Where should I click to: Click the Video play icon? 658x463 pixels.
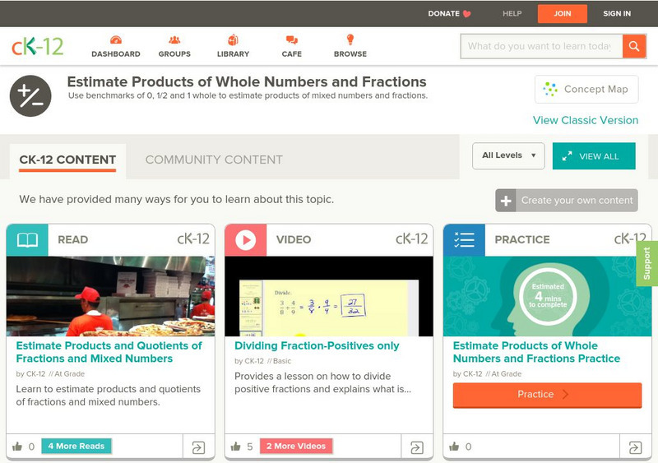[x=245, y=240]
